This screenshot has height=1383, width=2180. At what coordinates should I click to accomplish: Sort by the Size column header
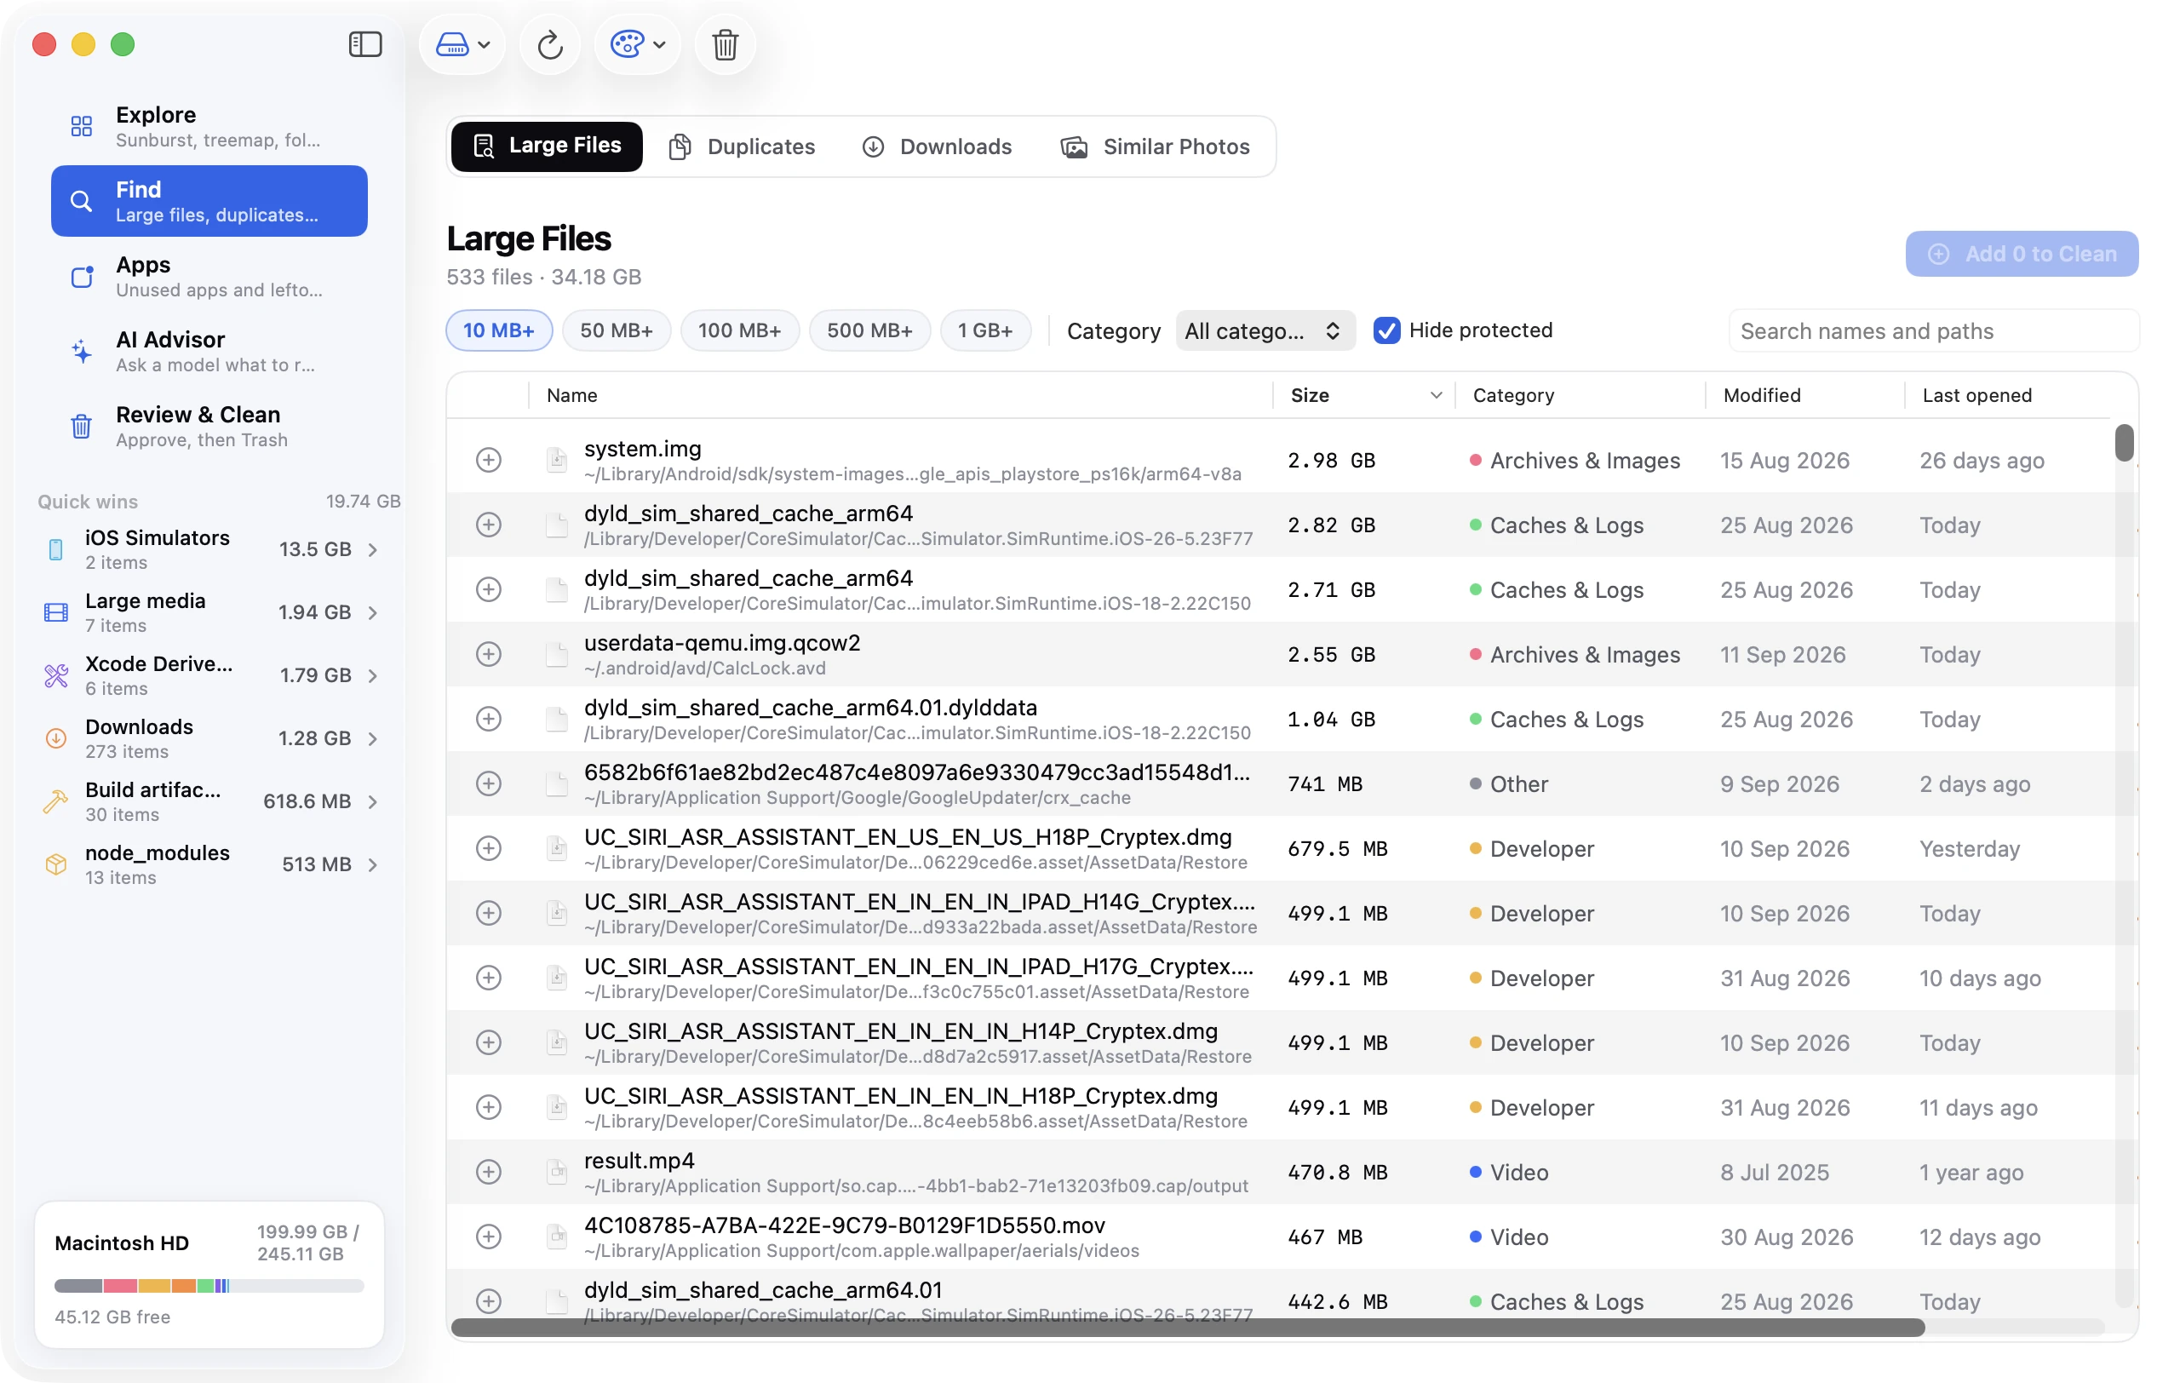tap(1365, 395)
